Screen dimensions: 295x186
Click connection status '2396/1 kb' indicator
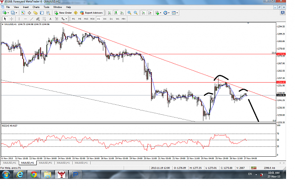tap(270, 168)
